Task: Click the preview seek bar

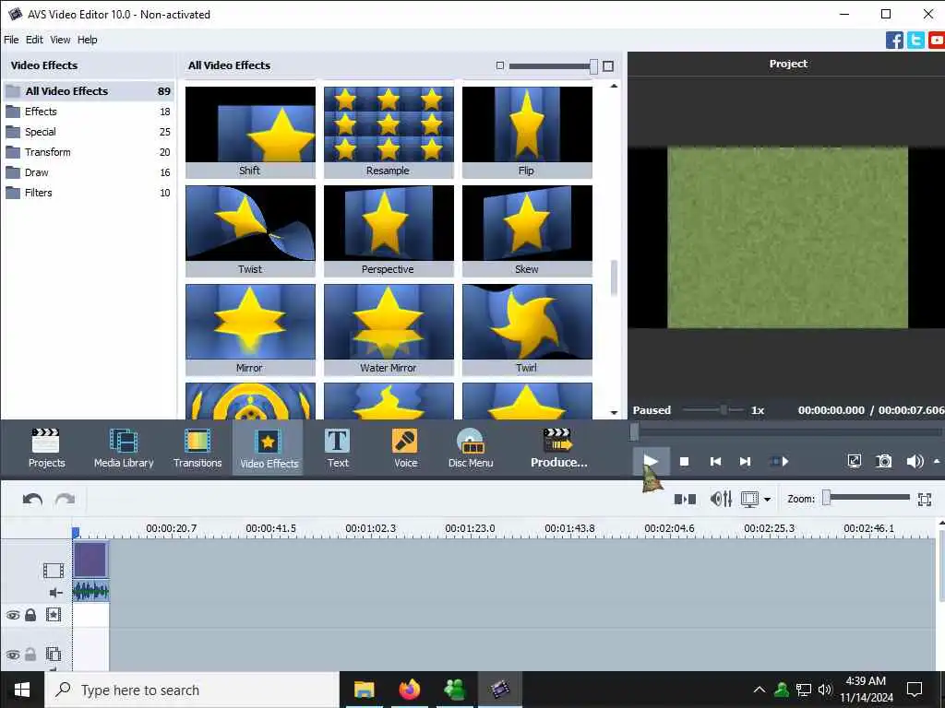Action: [786, 431]
